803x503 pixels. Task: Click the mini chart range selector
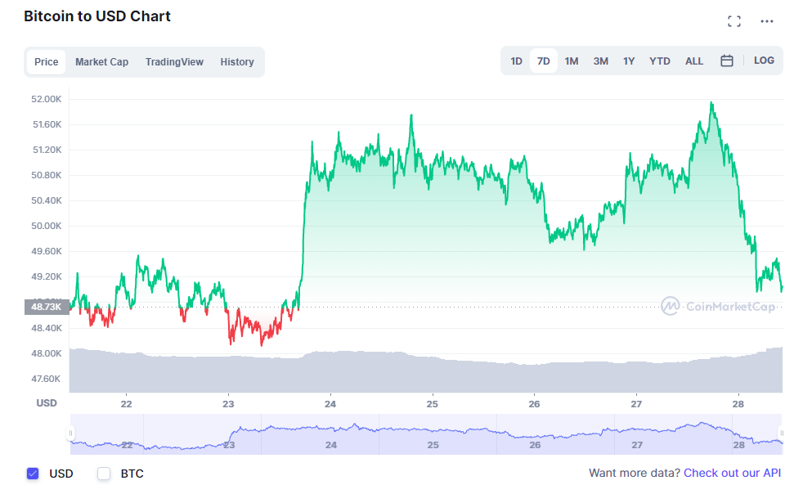[425, 433]
